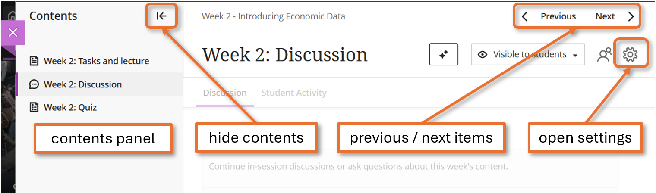
Task: Select the Discussion tab
Action: pyautogui.click(x=225, y=93)
